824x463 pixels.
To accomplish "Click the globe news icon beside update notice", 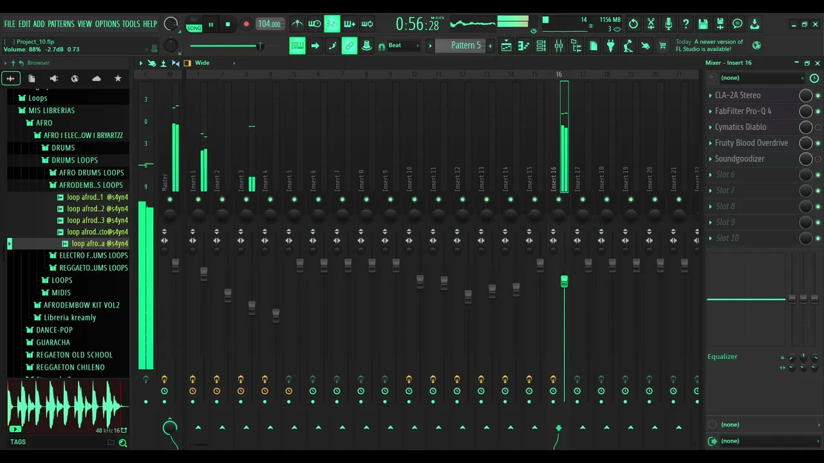I will click(756, 46).
